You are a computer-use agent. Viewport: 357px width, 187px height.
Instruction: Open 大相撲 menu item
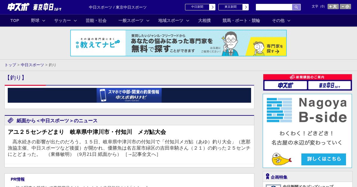click(204, 20)
